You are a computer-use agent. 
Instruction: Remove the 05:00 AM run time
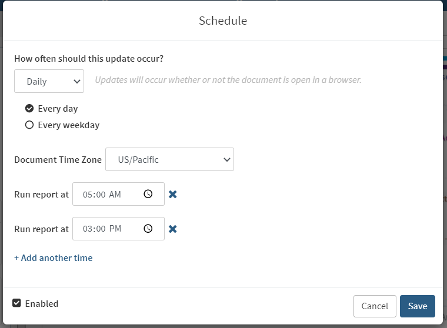point(173,194)
